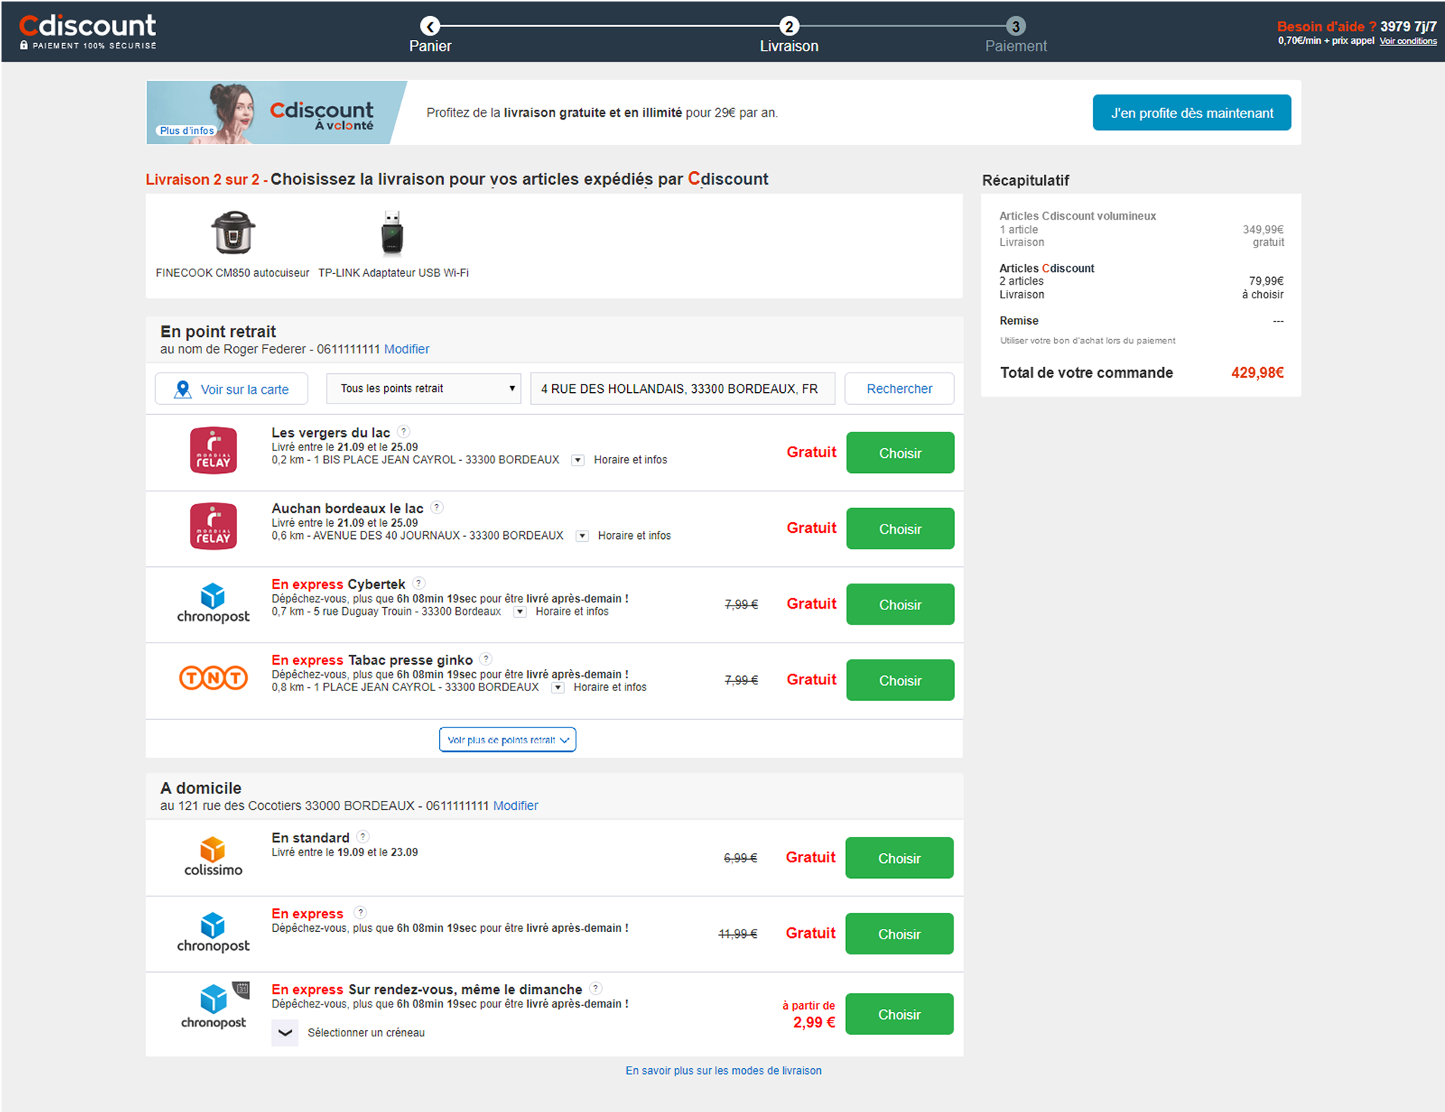Choose Auchan bordeaux le lac relay point

900,528
